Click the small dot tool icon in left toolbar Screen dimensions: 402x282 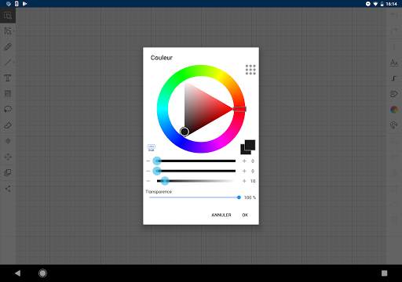coord(8,141)
